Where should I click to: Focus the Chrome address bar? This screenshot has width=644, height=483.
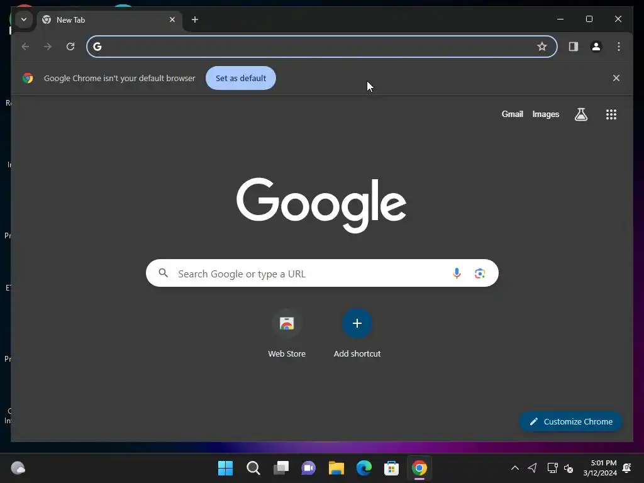[x=321, y=47]
